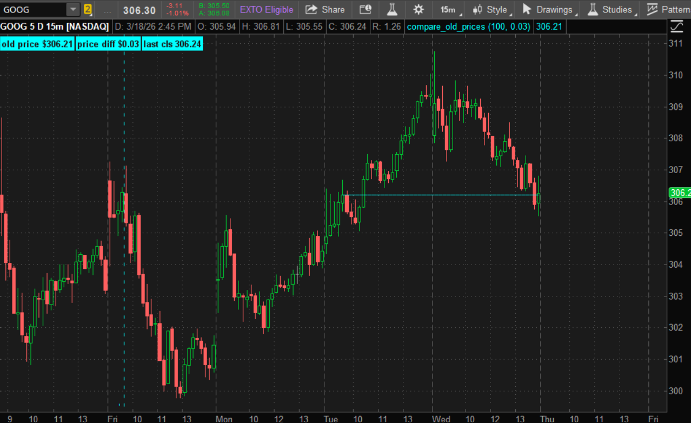Select the compare_old_prices study label
691x423 pixels.
[468, 27]
